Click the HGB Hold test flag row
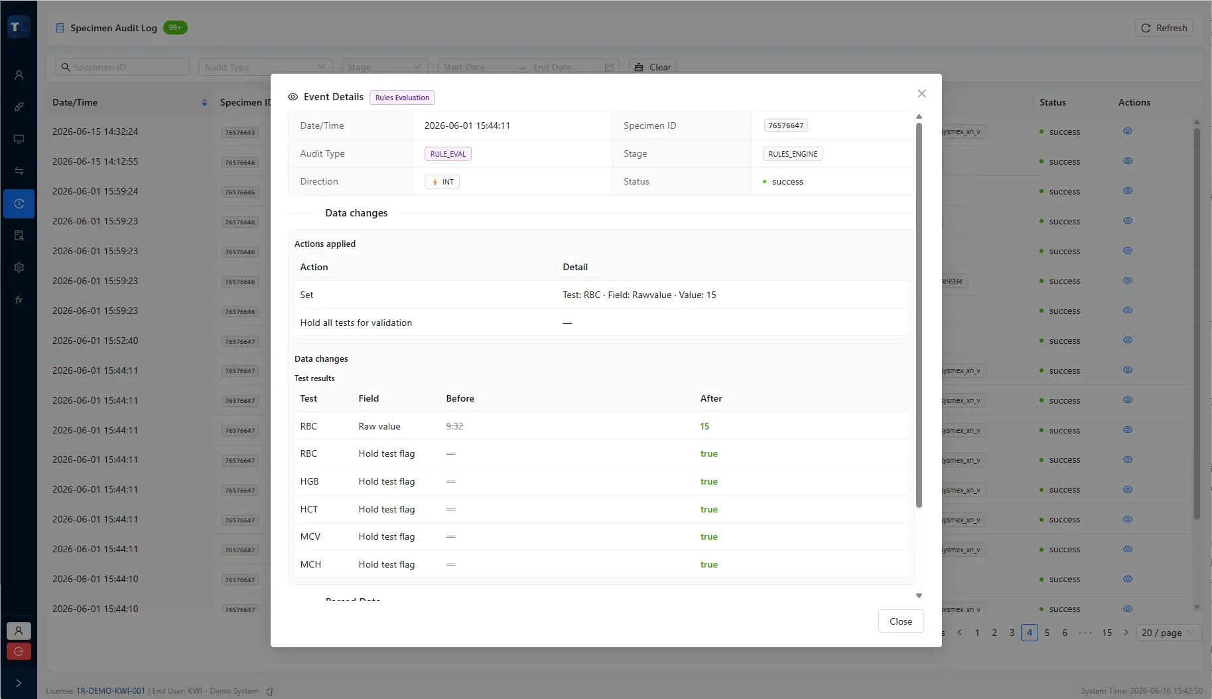1212x699 pixels. click(601, 481)
